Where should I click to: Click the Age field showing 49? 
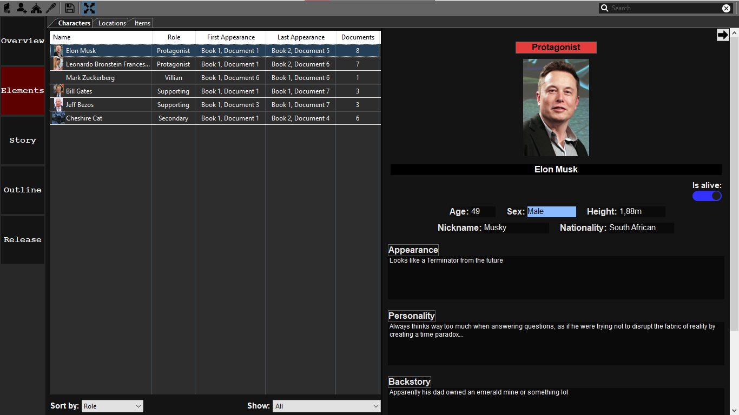coord(483,212)
